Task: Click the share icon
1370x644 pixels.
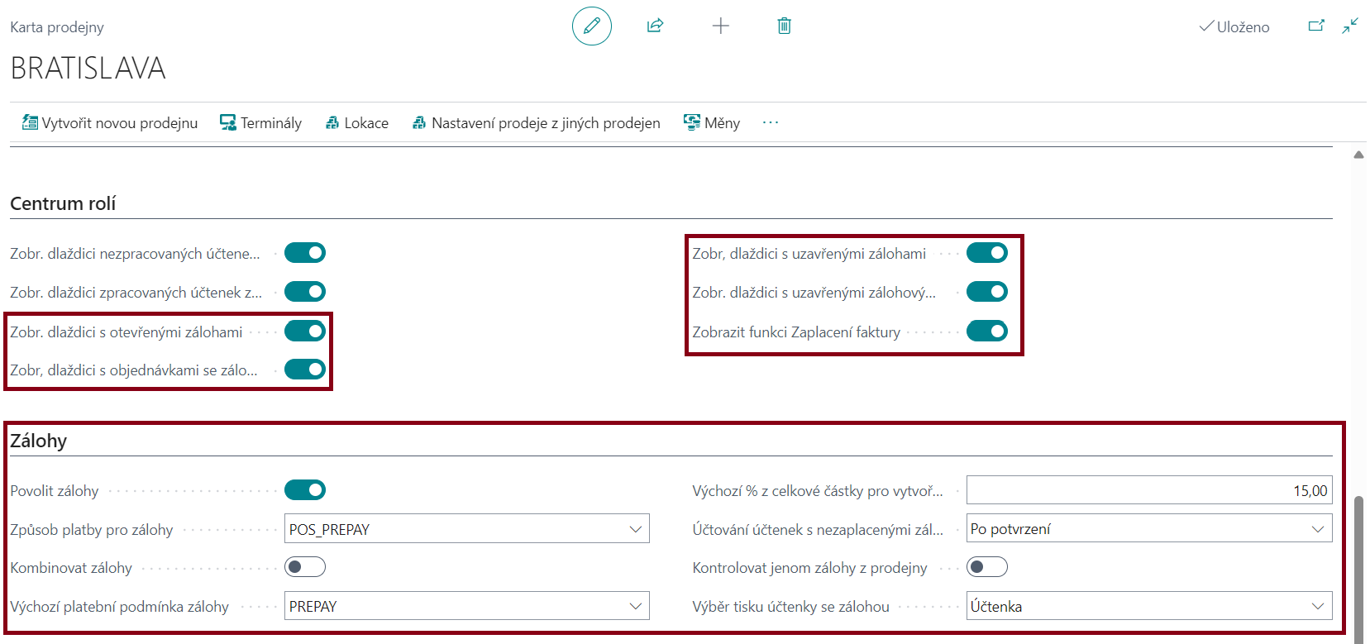Action: [x=655, y=26]
